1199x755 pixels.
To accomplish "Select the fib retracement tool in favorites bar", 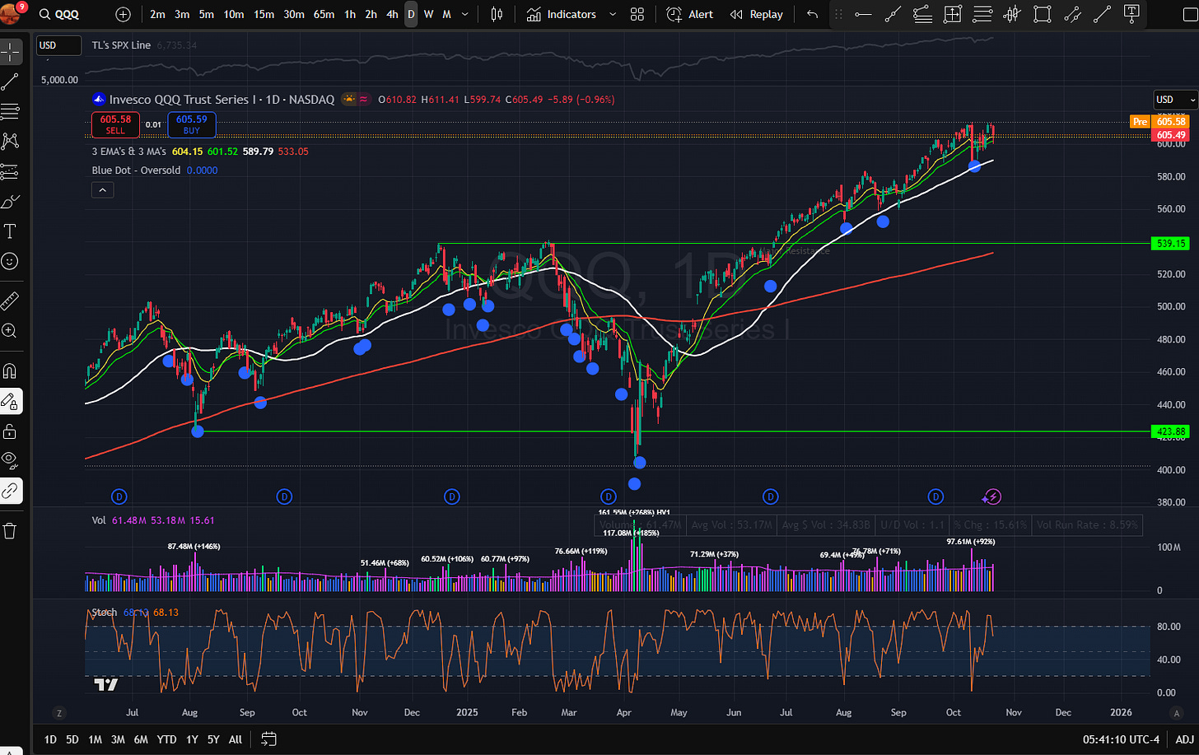I will pyautogui.click(x=922, y=14).
